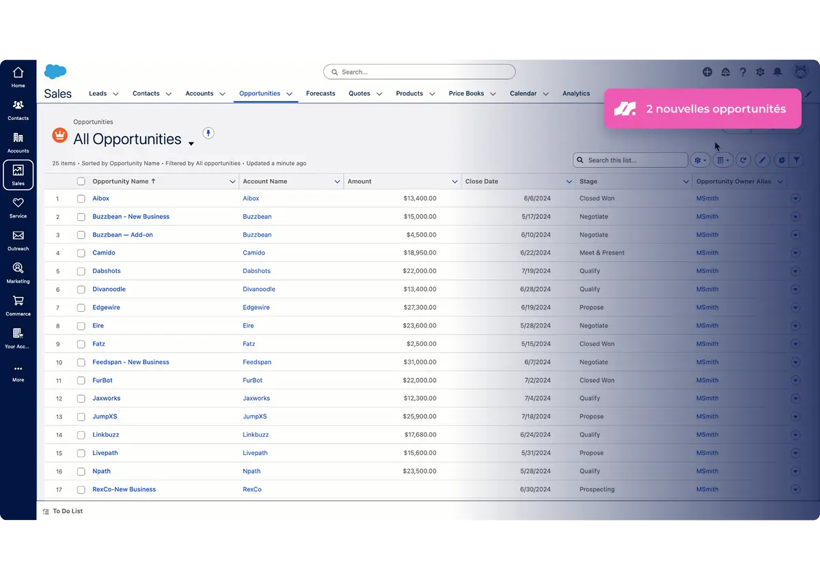Image resolution: width=820 pixels, height=580 pixels.
Task: Tick the Camido opportunity checkbox
Action: click(x=81, y=253)
